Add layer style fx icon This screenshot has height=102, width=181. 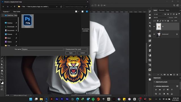tap(161, 75)
